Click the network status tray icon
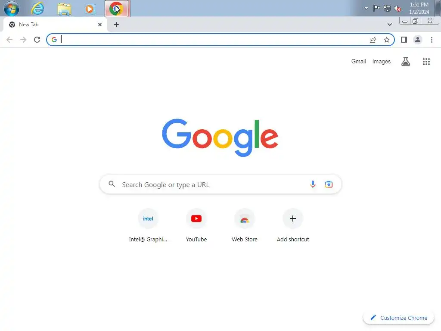Image resolution: width=441 pixels, height=331 pixels. pyautogui.click(x=387, y=8)
